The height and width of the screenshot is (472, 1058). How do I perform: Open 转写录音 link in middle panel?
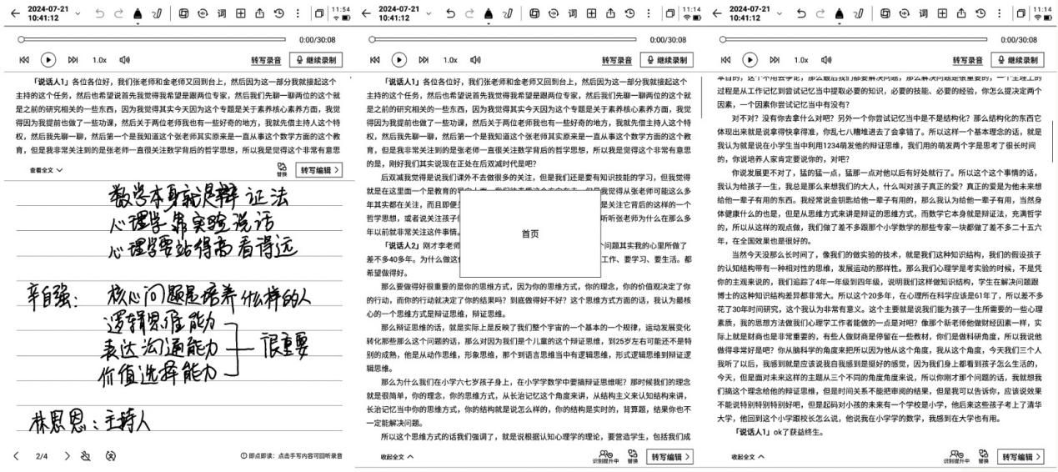coord(617,61)
